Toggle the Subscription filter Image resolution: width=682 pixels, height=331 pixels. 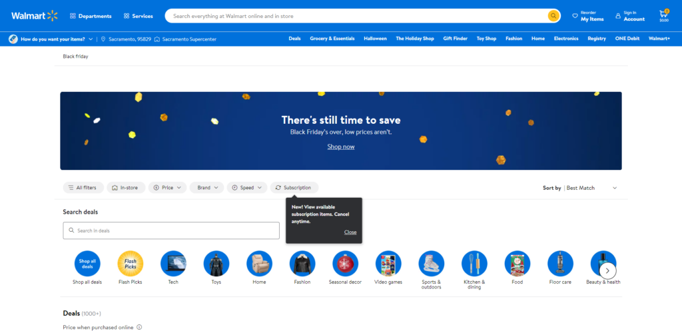(x=294, y=187)
